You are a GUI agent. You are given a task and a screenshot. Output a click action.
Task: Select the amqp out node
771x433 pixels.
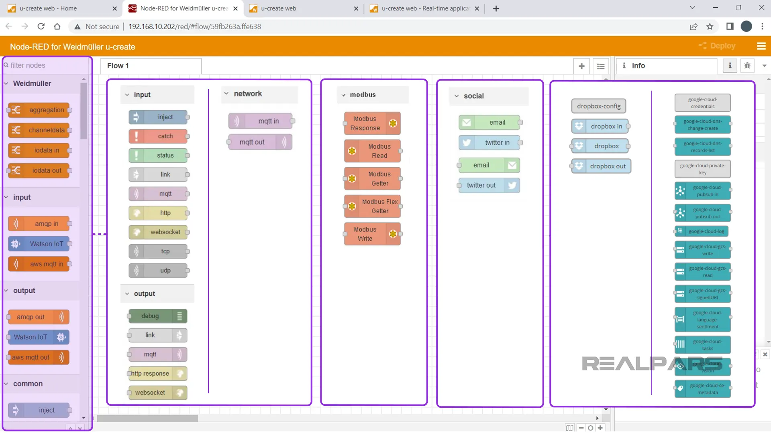coord(39,317)
